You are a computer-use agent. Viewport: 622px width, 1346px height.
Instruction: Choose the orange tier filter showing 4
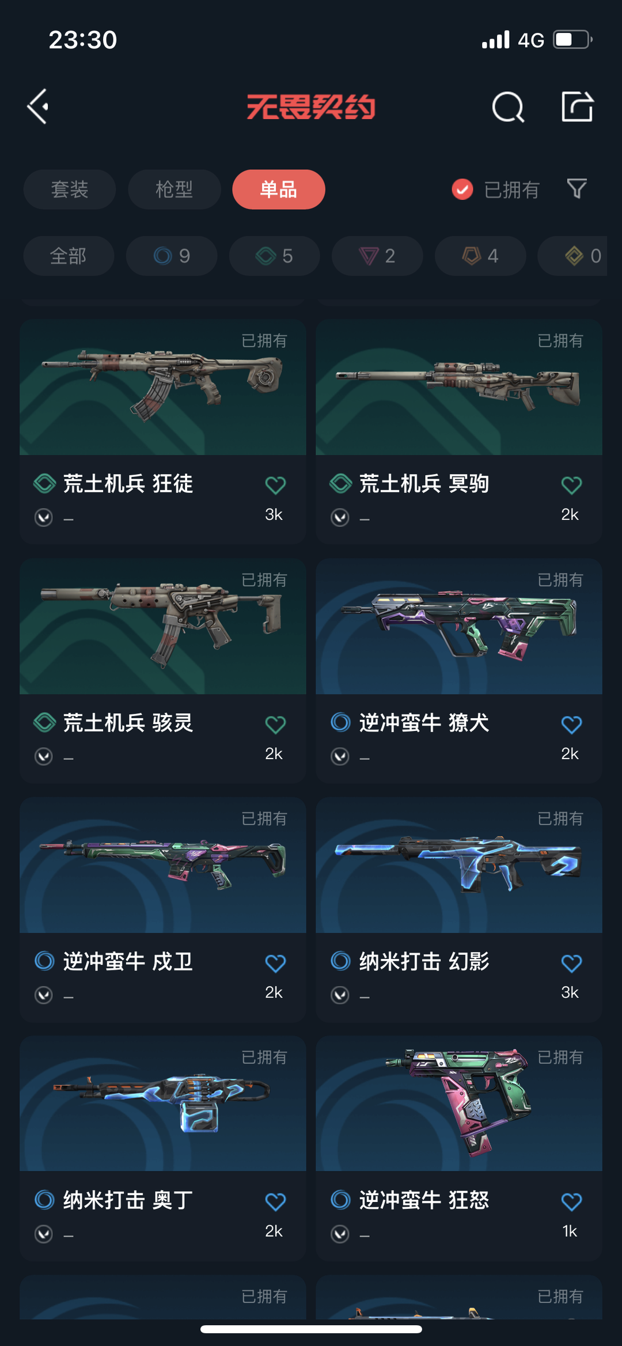(480, 256)
